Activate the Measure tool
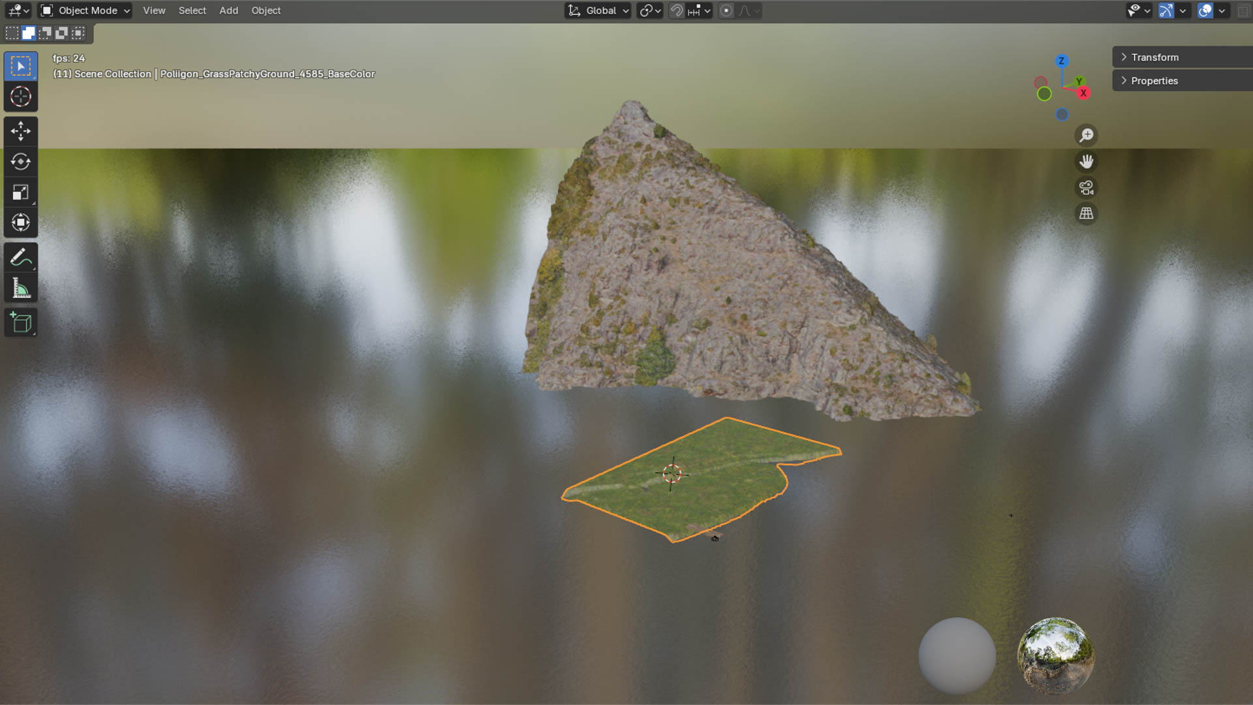 click(x=20, y=289)
